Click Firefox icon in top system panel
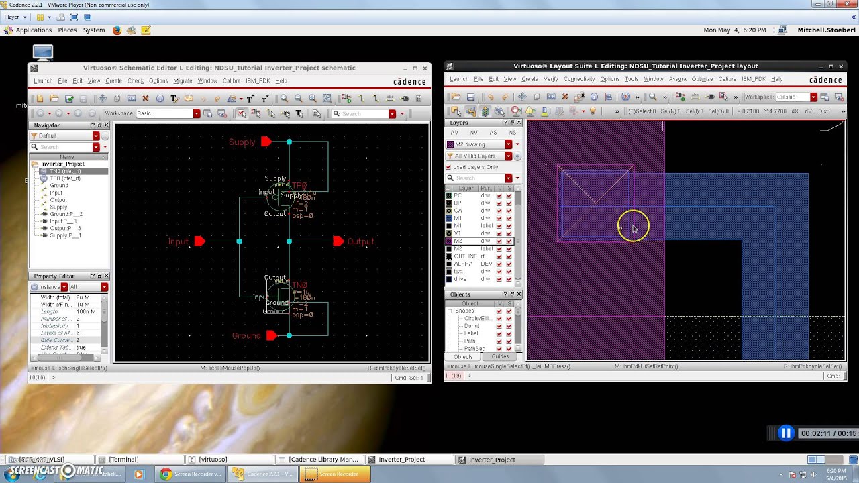Viewport: 859px width, 483px height. coord(117,30)
